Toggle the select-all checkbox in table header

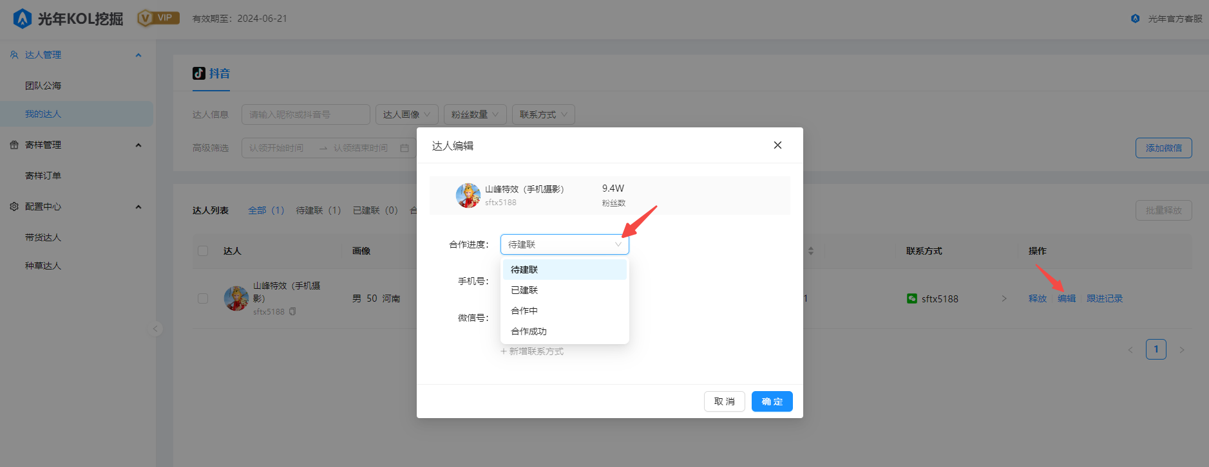coord(203,251)
